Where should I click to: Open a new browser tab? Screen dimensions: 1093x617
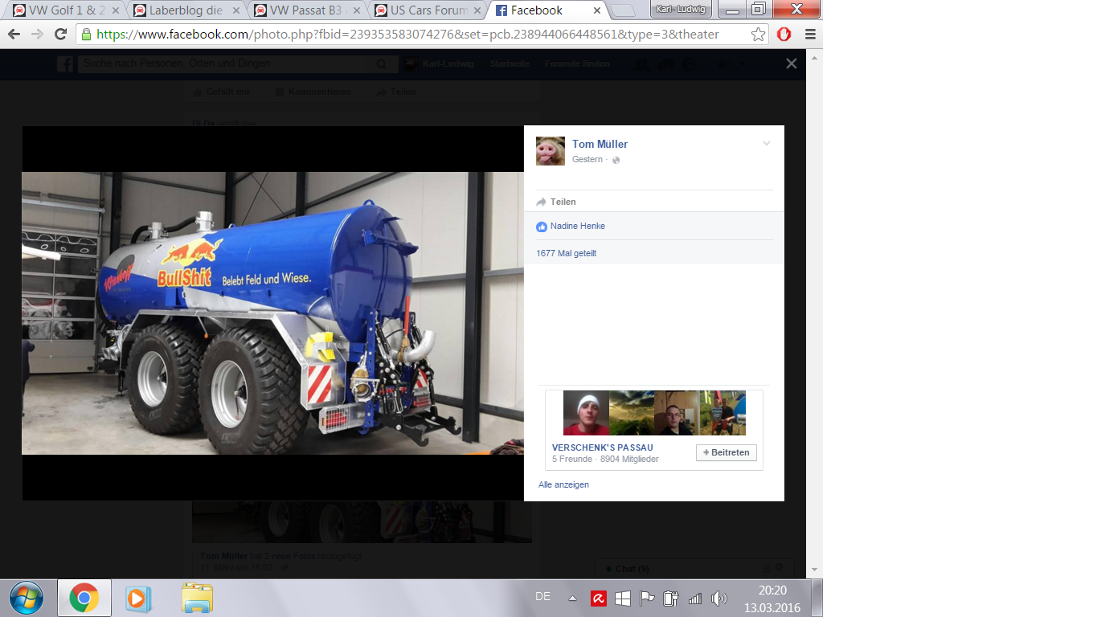point(624,10)
